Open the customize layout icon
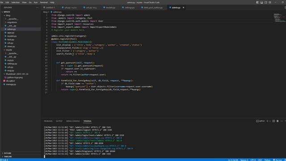 click(270, 2)
